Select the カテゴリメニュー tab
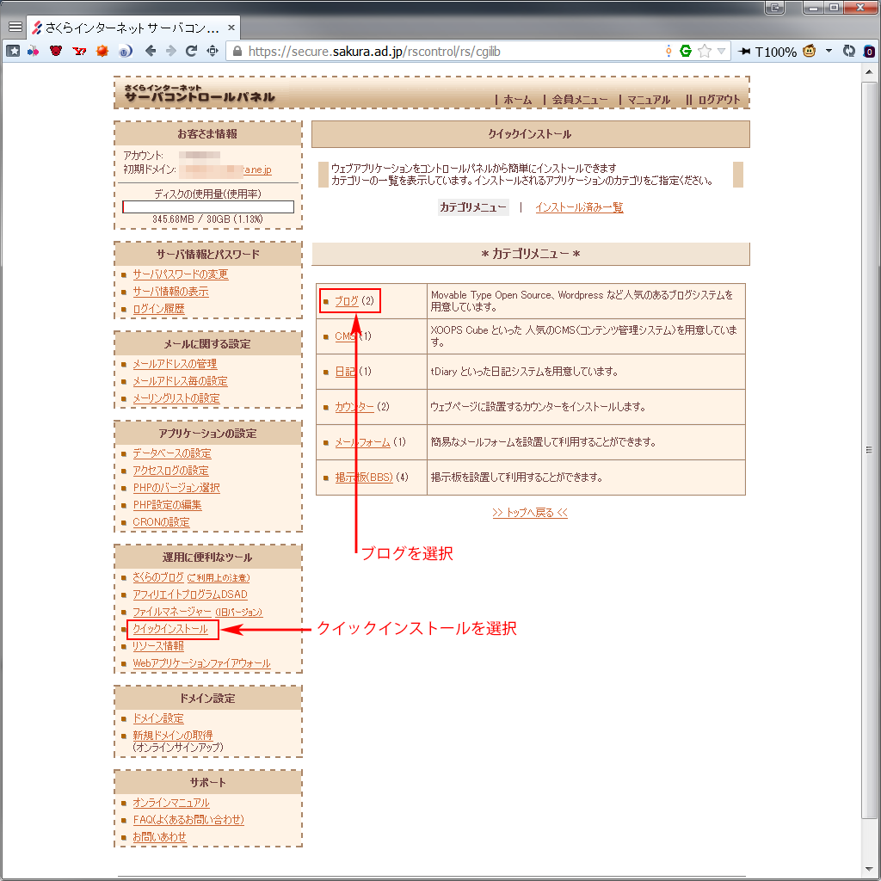 point(473,207)
